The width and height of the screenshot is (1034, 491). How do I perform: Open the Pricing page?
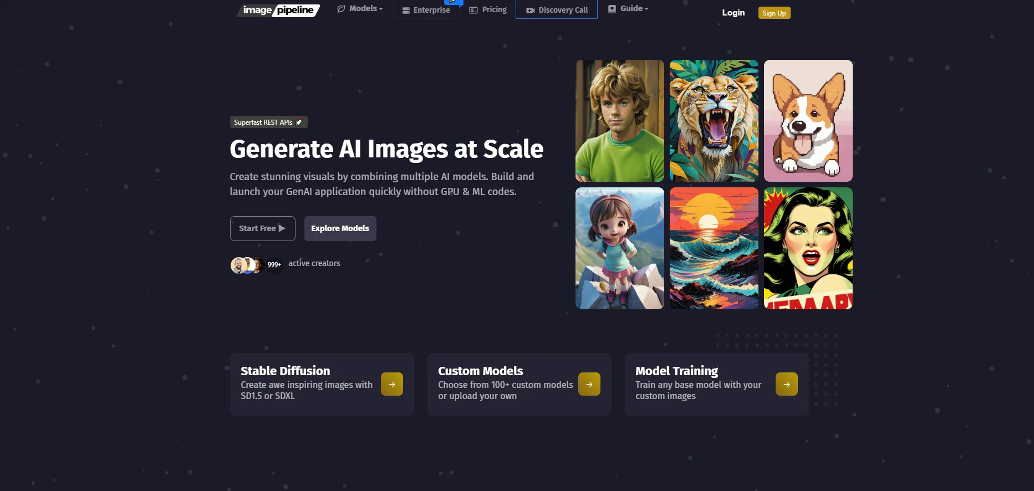[x=488, y=9]
